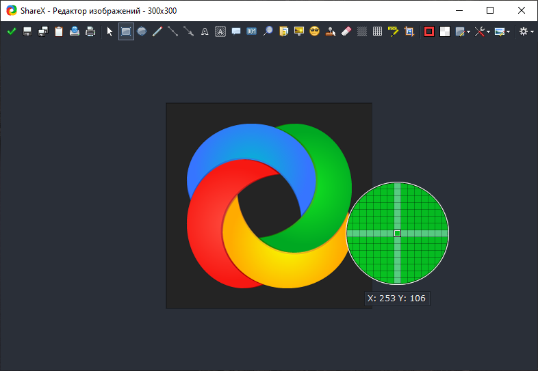Select the Smart eraser tool
The height and width of the screenshot is (371, 538).
coord(346,31)
